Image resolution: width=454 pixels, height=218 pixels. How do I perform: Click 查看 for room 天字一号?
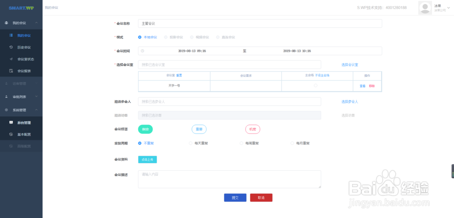362,86
